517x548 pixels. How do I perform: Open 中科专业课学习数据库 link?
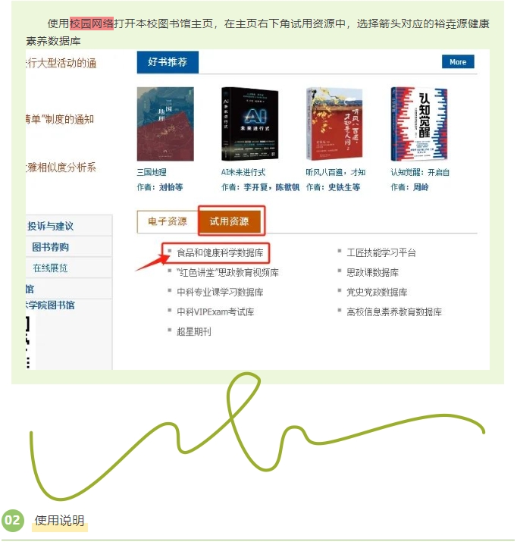(220, 292)
